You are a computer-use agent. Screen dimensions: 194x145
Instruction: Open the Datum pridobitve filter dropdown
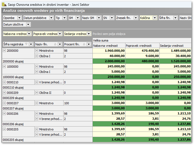pos(51,18)
